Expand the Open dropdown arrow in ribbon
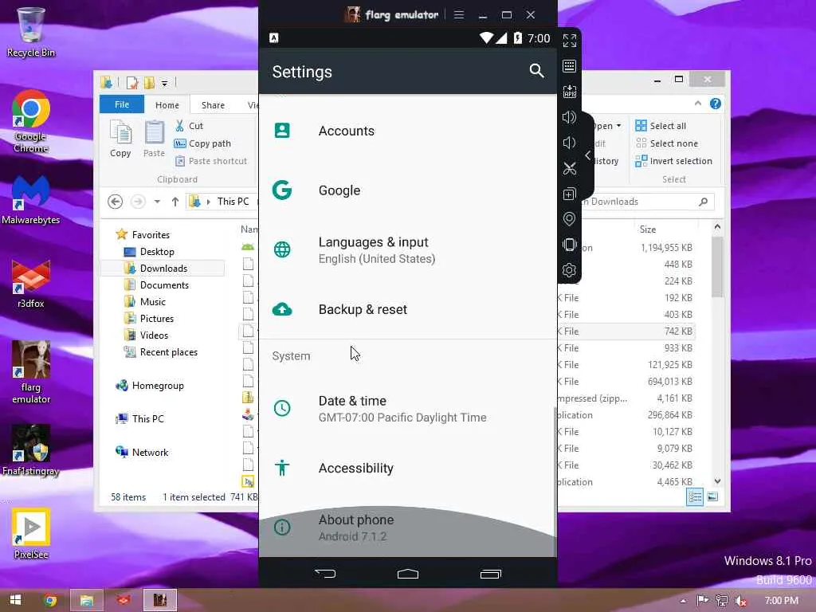This screenshot has height=612, width=816. pos(618,126)
